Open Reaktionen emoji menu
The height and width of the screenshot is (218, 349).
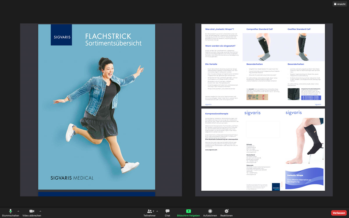point(227,213)
